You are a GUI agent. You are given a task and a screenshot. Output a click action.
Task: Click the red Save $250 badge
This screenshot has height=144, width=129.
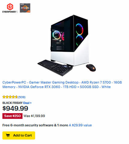tap(12, 116)
